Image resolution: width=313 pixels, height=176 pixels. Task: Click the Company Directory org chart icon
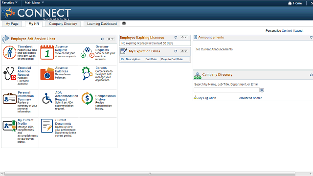pos(198,75)
